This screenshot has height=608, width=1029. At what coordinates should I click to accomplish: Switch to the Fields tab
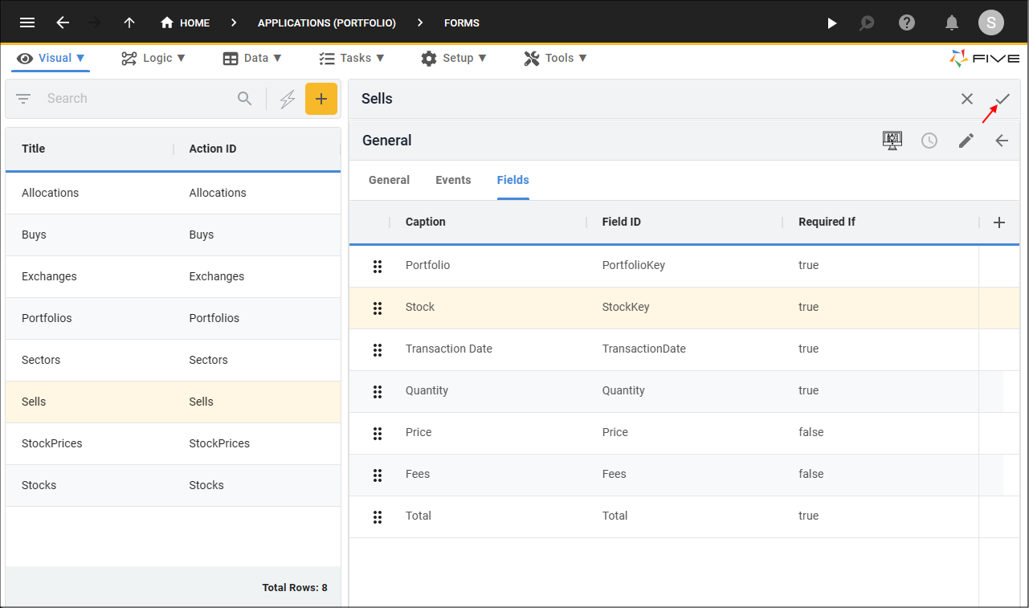512,180
